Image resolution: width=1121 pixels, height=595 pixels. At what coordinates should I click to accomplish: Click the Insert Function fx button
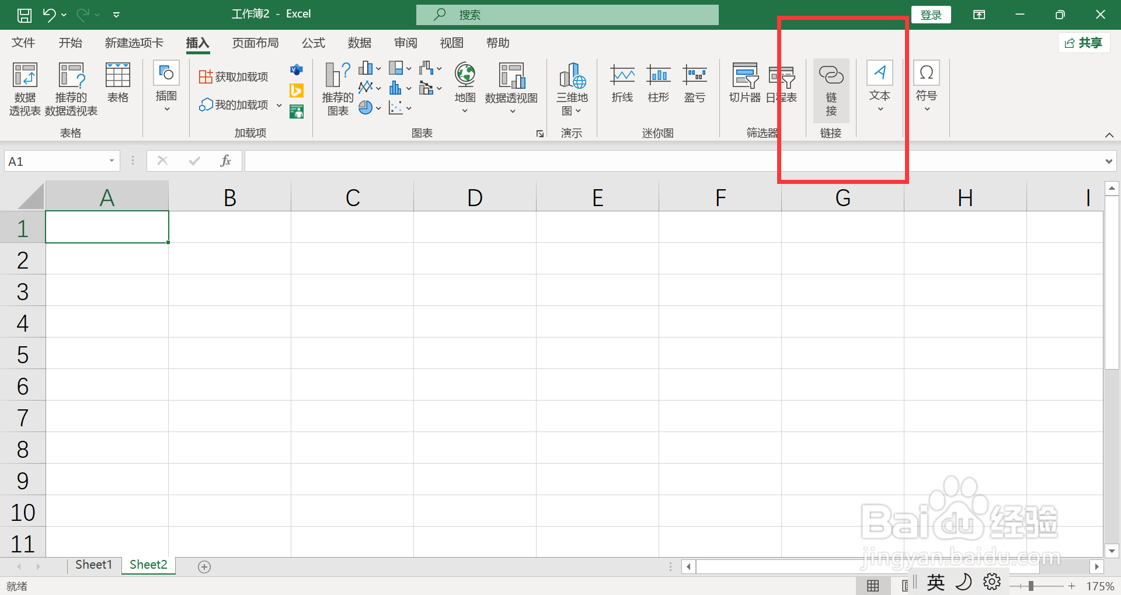(x=225, y=161)
